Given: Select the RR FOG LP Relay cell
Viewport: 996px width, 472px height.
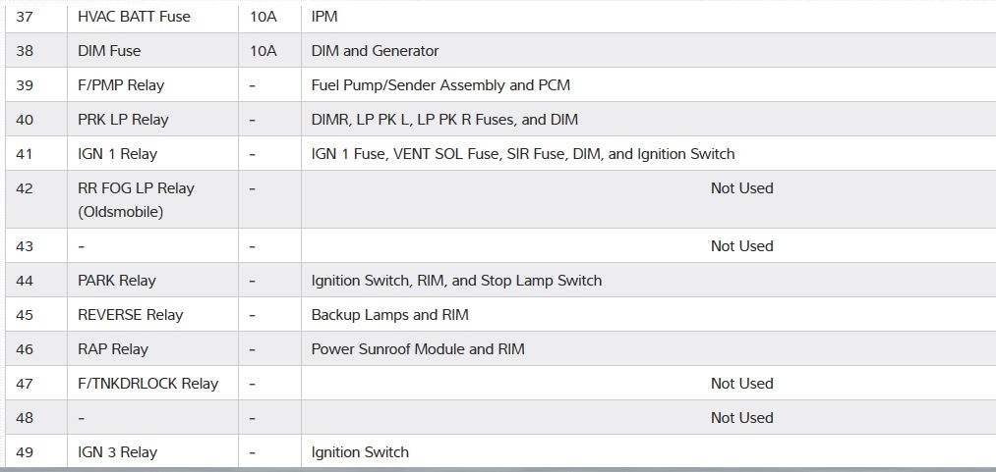Looking at the screenshot, I should [x=136, y=188].
